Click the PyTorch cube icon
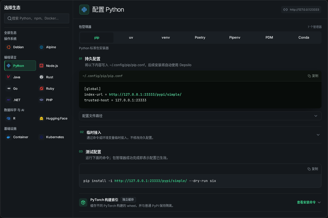 pyautogui.click(x=83, y=202)
